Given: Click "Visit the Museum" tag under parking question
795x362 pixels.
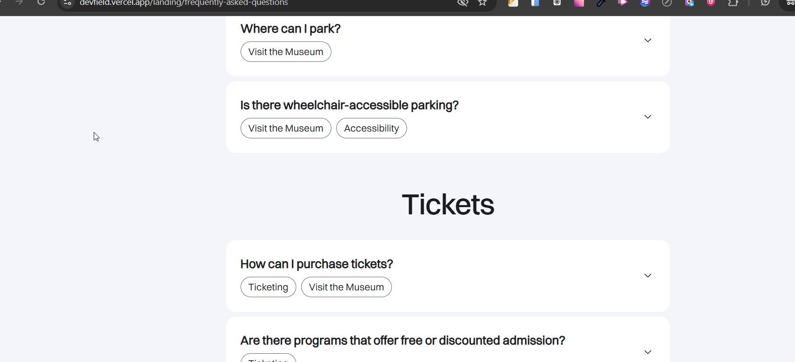Looking at the screenshot, I should (285, 52).
